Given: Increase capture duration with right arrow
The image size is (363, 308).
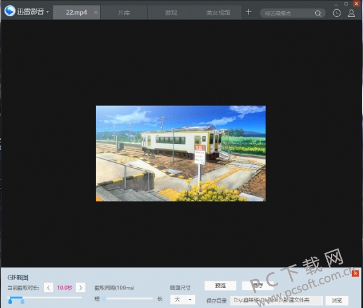Looking at the screenshot, I should 81,287.
